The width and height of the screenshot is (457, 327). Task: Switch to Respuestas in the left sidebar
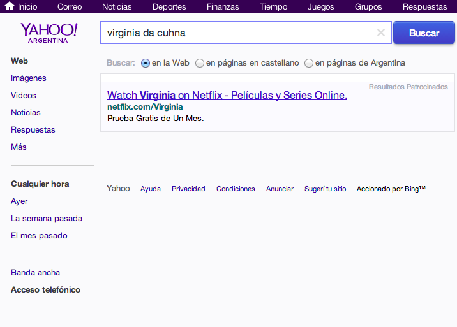click(x=33, y=129)
